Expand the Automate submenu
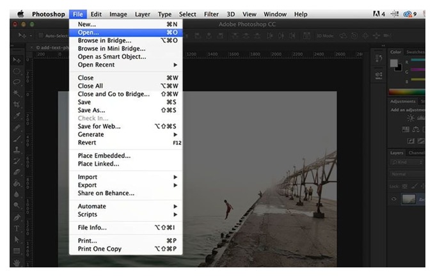435x277 pixels. [x=125, y=206]
